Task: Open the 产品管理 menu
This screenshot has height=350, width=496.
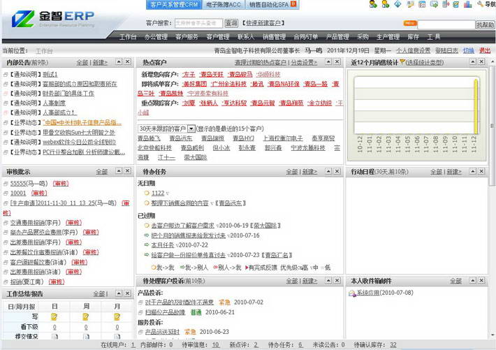Action: point(337,37)
